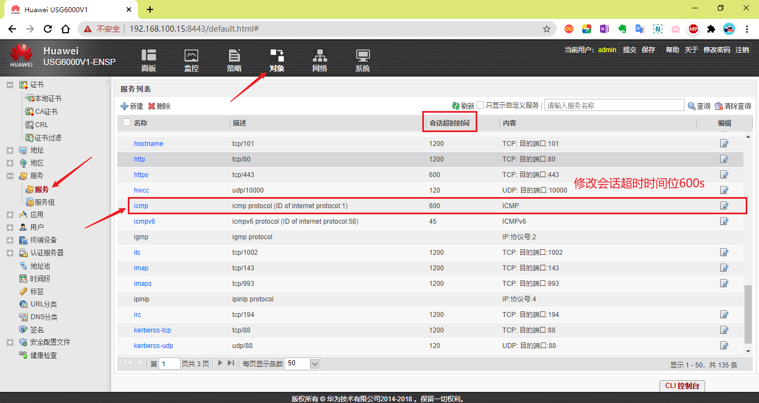Click the ABP adblocker extension icon
Viewport: 759px width, 403px height.
pyautogui.click(x=693, y=29)
